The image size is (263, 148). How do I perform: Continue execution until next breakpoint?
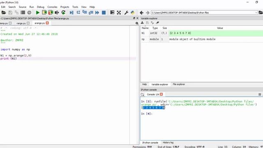click(97, 13)
